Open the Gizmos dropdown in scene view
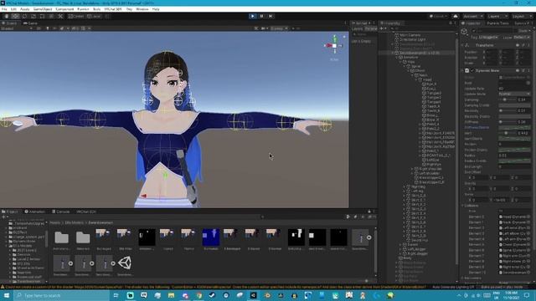536x301 pixels. [279, 28]
